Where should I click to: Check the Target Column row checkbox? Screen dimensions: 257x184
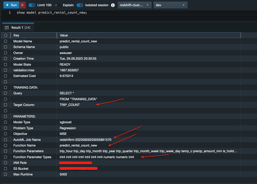(x=5, y=105)
